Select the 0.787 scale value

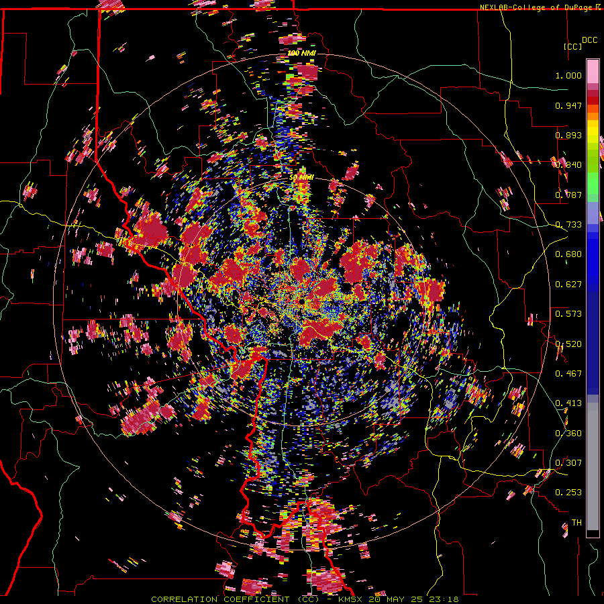click(568, 195)
